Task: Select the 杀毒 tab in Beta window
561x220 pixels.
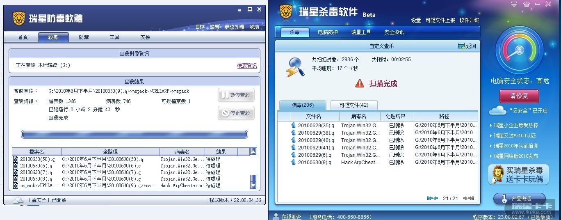Action: 294,32
